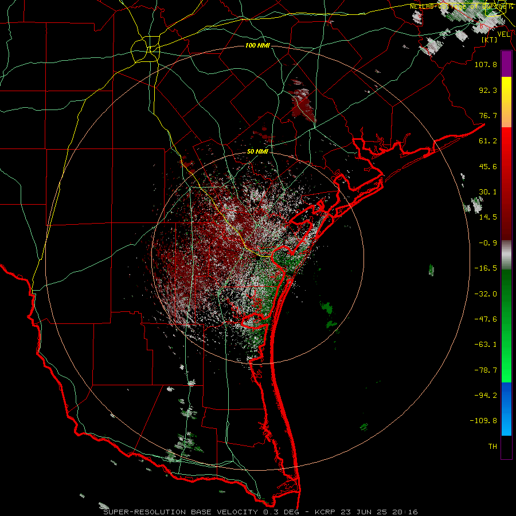This screenshot has height=516, width=516.
Task: Select the "VEL" legend title
Action: pos(503,34)
